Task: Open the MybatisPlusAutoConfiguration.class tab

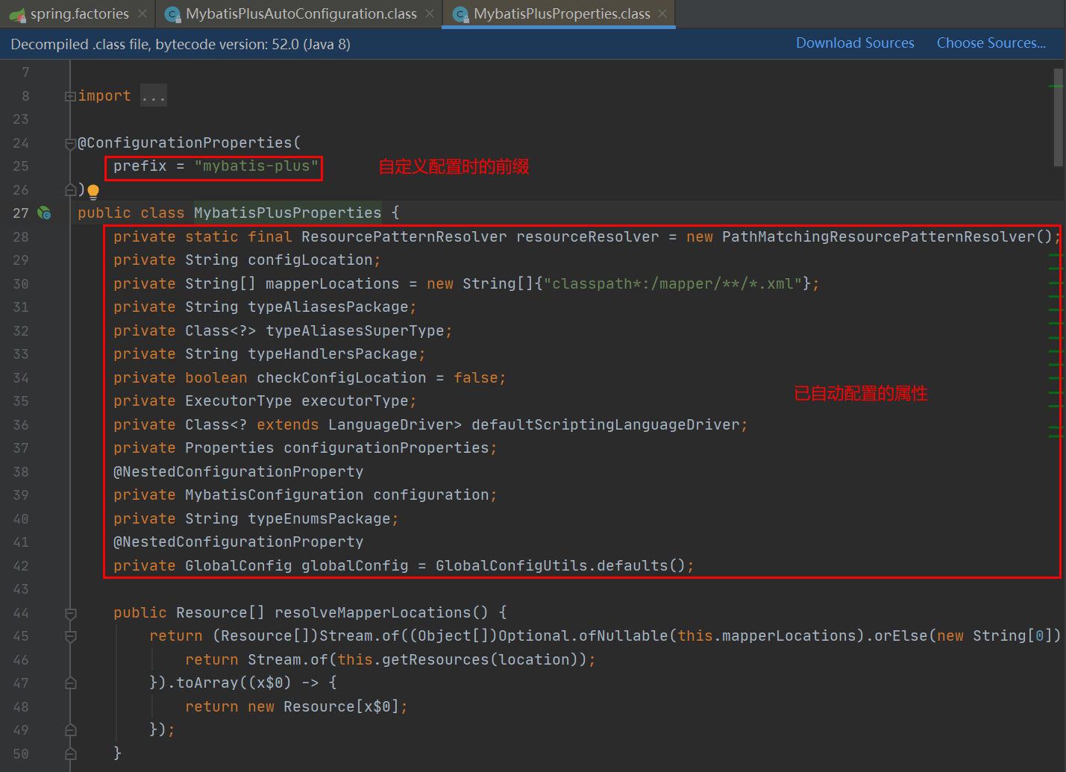Action: pos(301,14)
